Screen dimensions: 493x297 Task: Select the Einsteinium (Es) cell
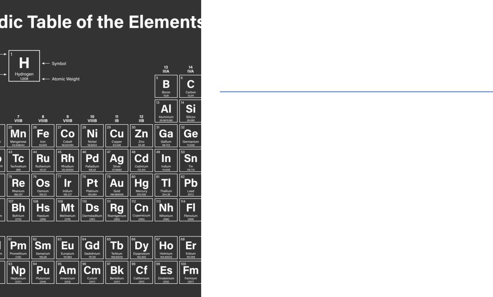[166, 273]
